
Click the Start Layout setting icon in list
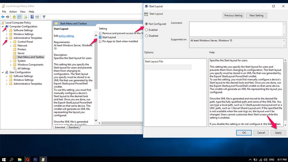(100, 37)
